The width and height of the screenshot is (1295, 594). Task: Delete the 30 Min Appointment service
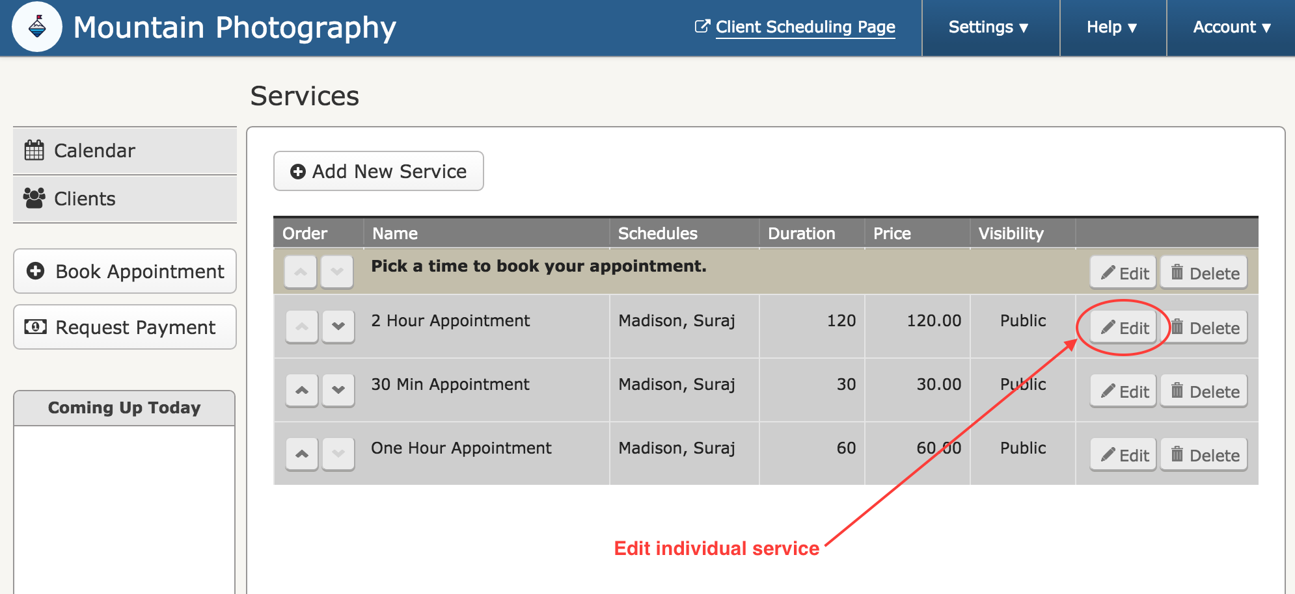point(1204,391)
